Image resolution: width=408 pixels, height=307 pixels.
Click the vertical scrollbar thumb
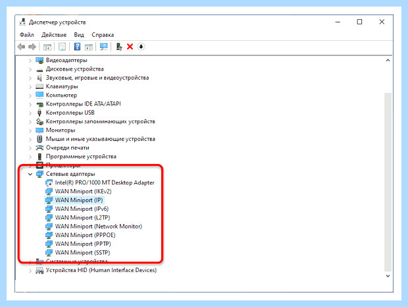[388, 182]
